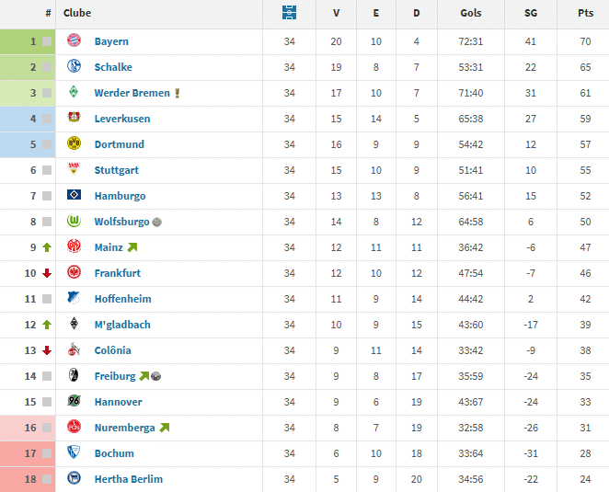Sort table by the Pts column header
The width and height of the screenshot is (609, 492).
pos(583,14)
